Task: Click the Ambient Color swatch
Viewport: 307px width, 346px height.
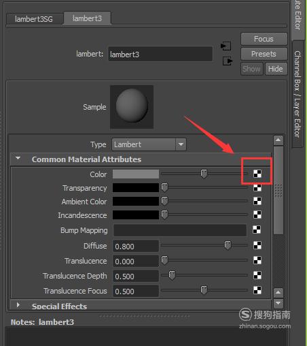Action: click(x=136, y=202)
